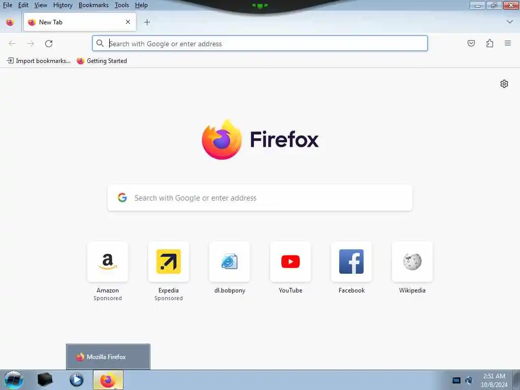Viewport: 520px width, 390px height.
Task: Open the Bookmarks menu
Action: click(x=93, y=5)
